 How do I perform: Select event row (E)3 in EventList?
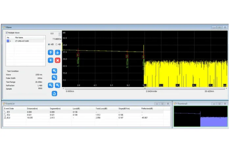[x=83, y=118]
